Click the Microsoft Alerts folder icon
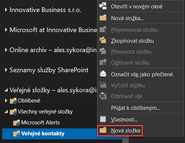Screen dimensions: 185x143 (16, 123)
